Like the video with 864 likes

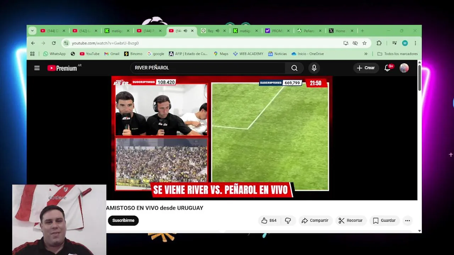click(269, 220)
